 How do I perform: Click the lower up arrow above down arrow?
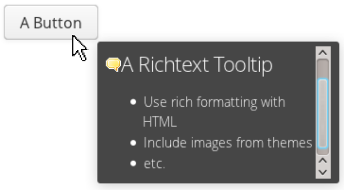(x=323, y=161)
